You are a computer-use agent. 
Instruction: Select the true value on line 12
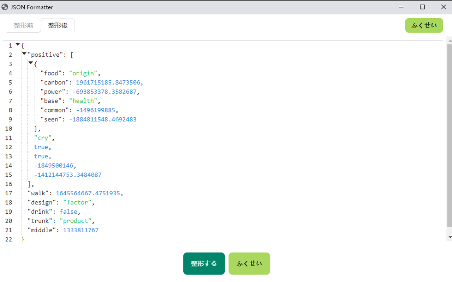[x=41, y=147]
